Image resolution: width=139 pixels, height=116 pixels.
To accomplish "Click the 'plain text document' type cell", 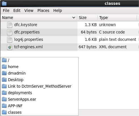I will coord(117,39).
